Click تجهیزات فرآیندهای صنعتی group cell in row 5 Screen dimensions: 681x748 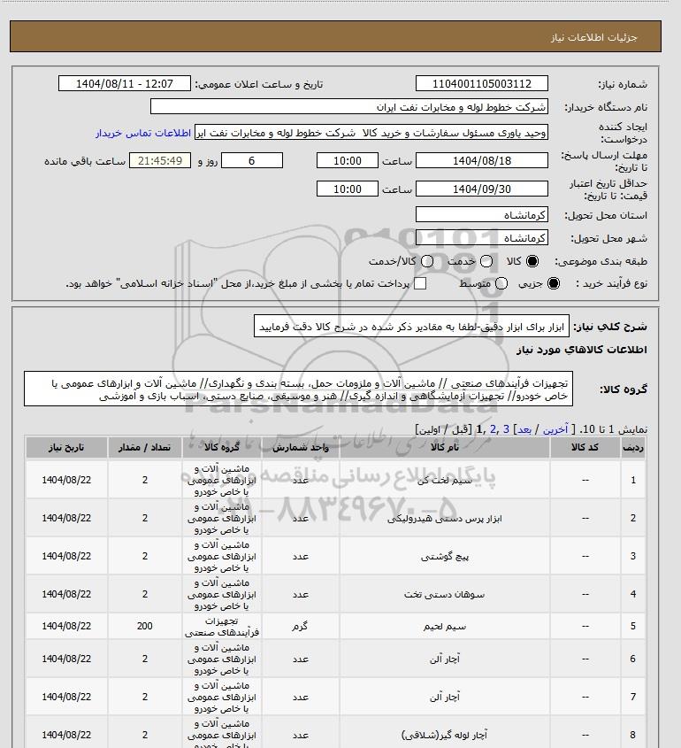coord(222,627)
